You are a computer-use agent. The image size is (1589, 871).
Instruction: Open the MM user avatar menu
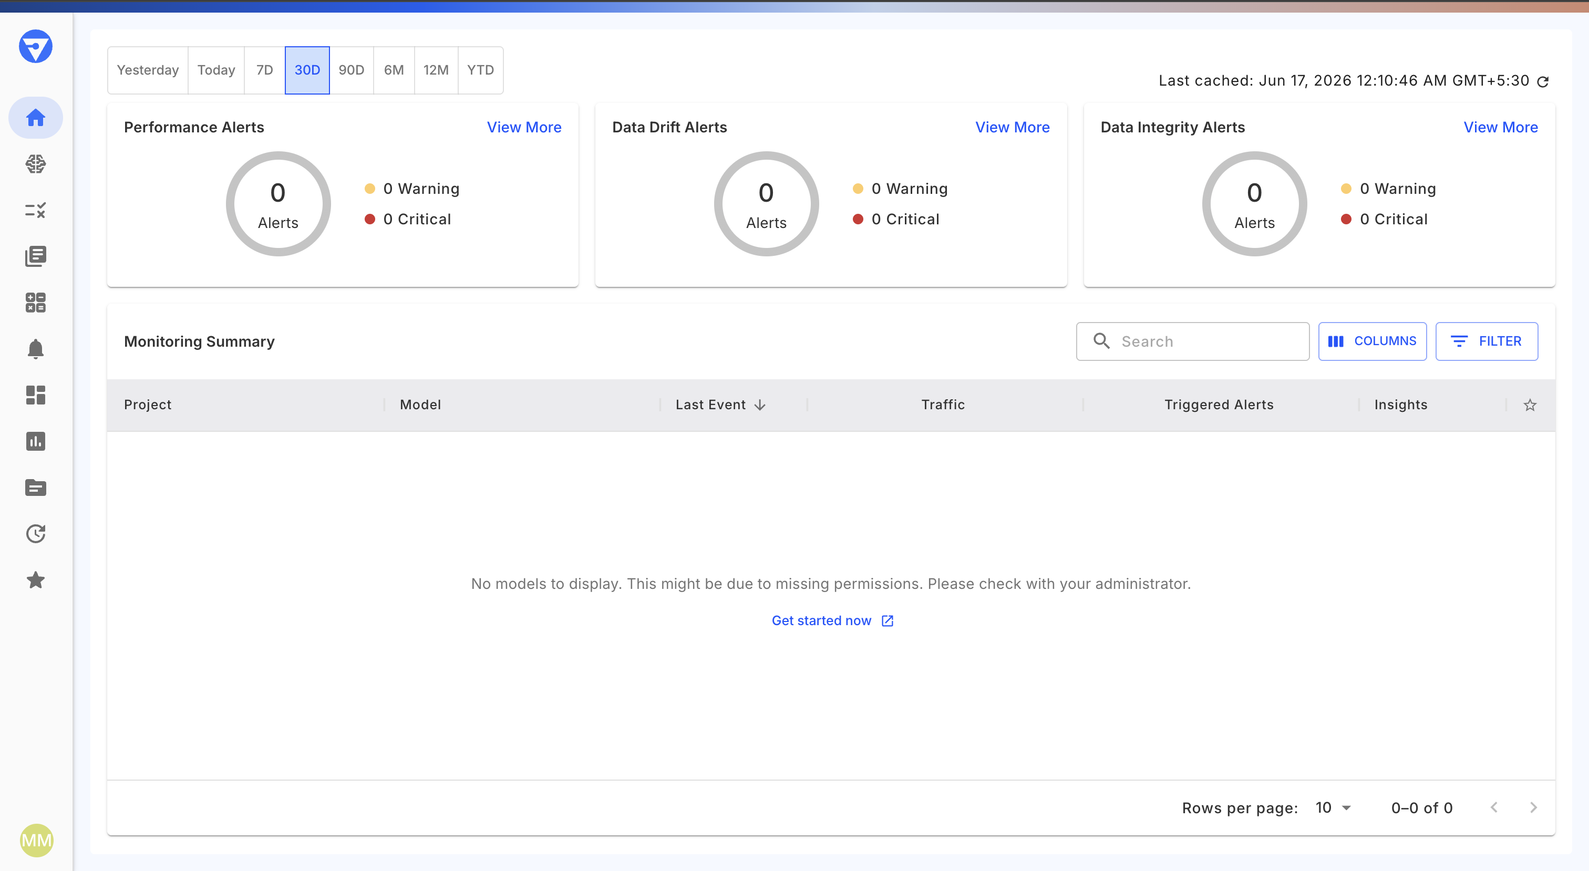[36, 840]
